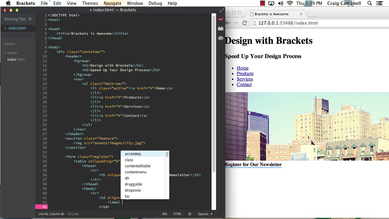The image size is (389, 219).
Task: Choose dir from code hints
Action: point(143,178)
